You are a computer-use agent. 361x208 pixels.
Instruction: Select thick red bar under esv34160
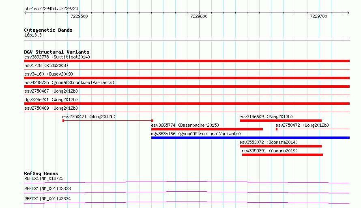[x=187, y=78]
